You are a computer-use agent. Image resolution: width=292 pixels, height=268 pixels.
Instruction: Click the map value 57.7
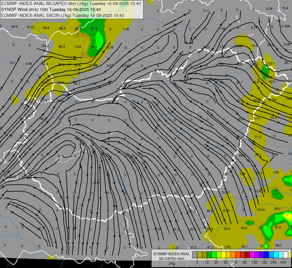click(x=240, y=82)
